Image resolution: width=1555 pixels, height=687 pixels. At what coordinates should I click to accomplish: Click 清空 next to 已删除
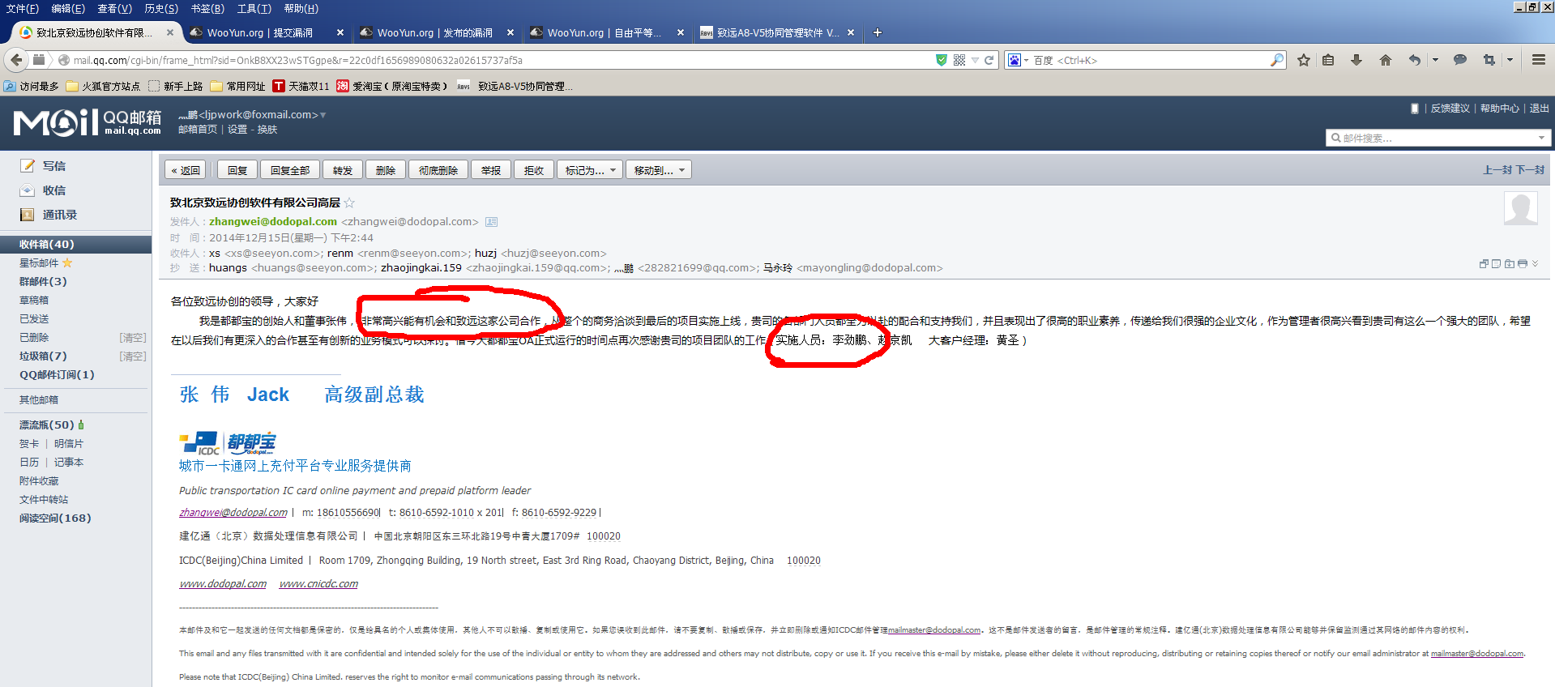coord(133,337)
